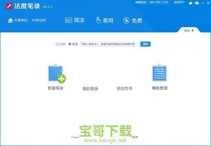Click the 简洁 text label
211x146 pixels.
click(x=79, y=20)
